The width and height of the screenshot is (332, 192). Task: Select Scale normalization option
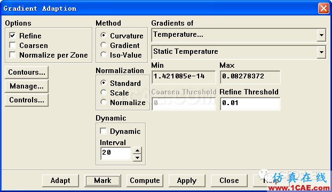pyautogui.click(x=104, y=93)
